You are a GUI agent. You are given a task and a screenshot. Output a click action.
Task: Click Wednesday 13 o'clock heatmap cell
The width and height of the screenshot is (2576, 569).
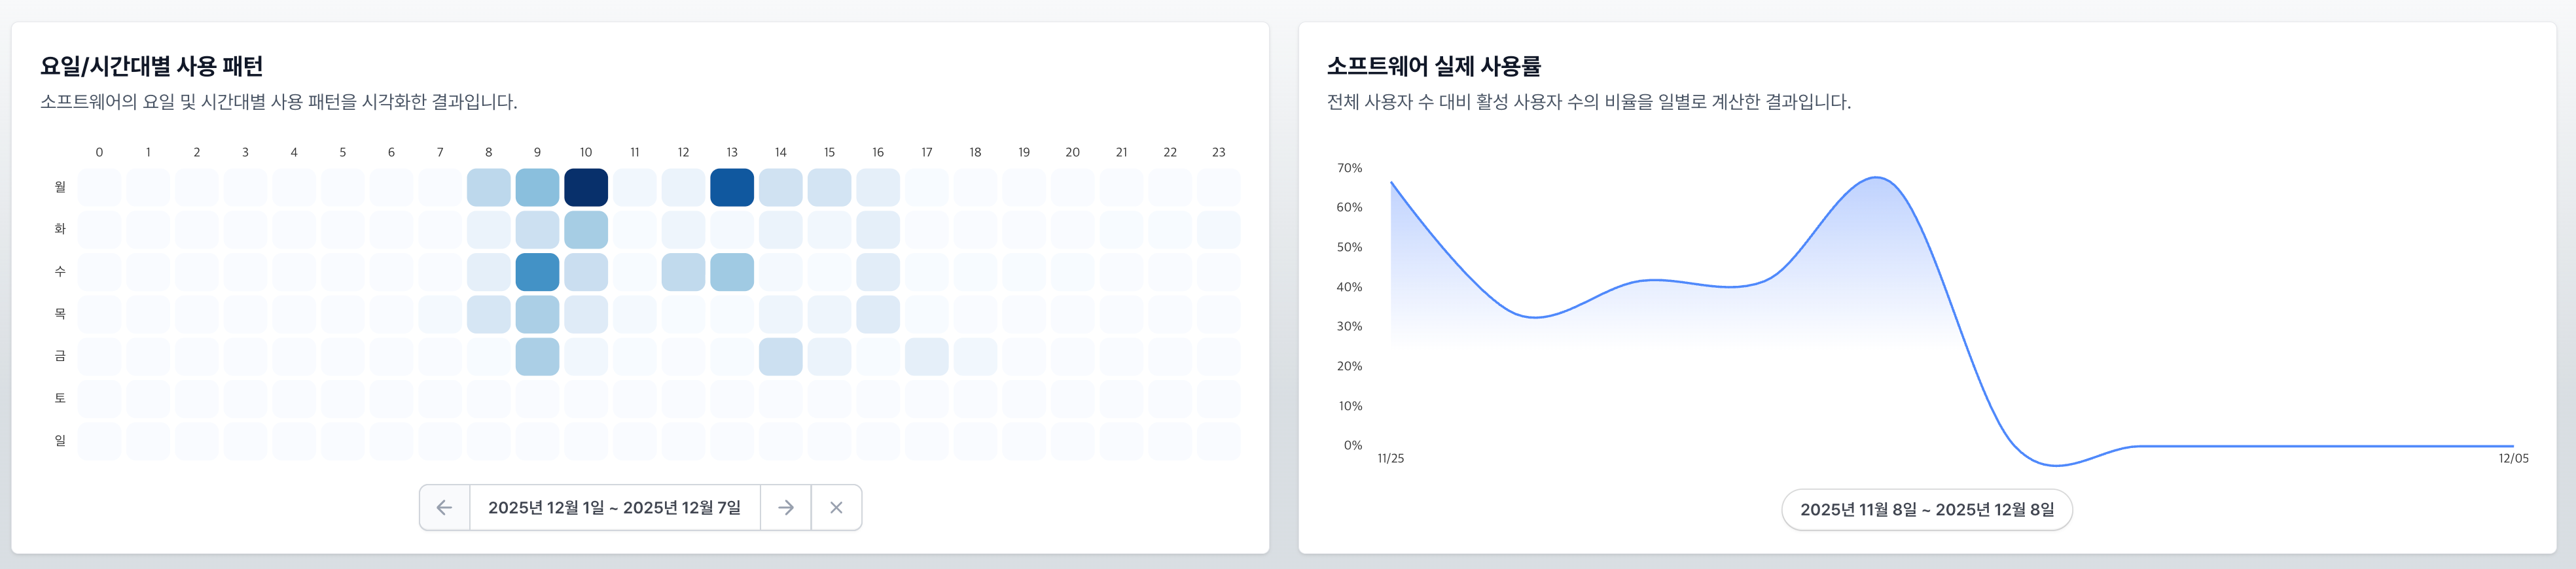pyautogui.click(x=732, y=272)
